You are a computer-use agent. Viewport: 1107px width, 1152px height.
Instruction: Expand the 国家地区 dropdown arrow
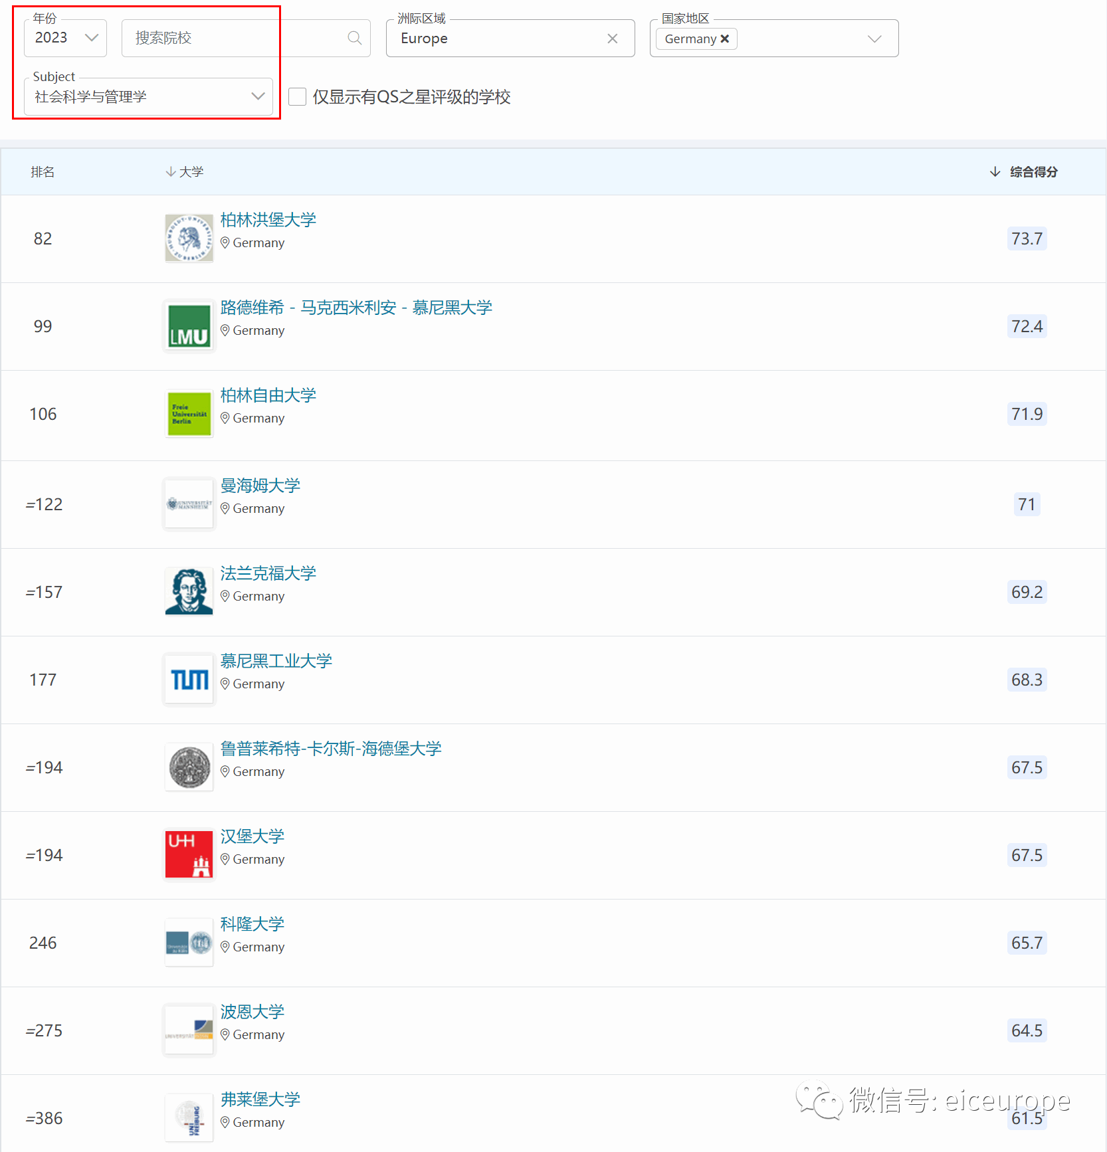[875, 39]
